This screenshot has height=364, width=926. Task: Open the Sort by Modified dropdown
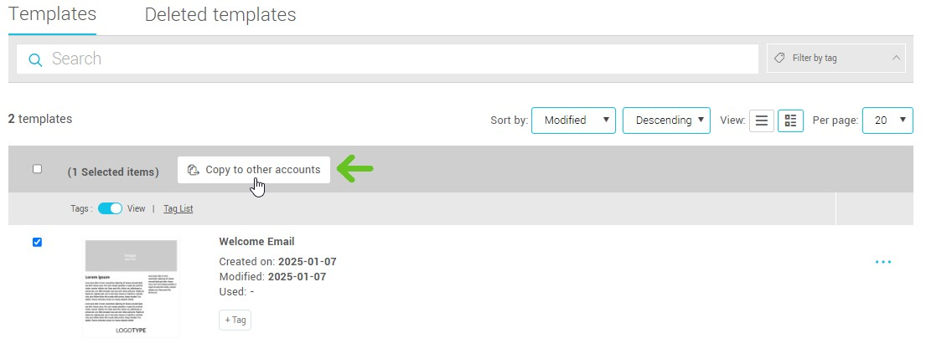[573, 120]
